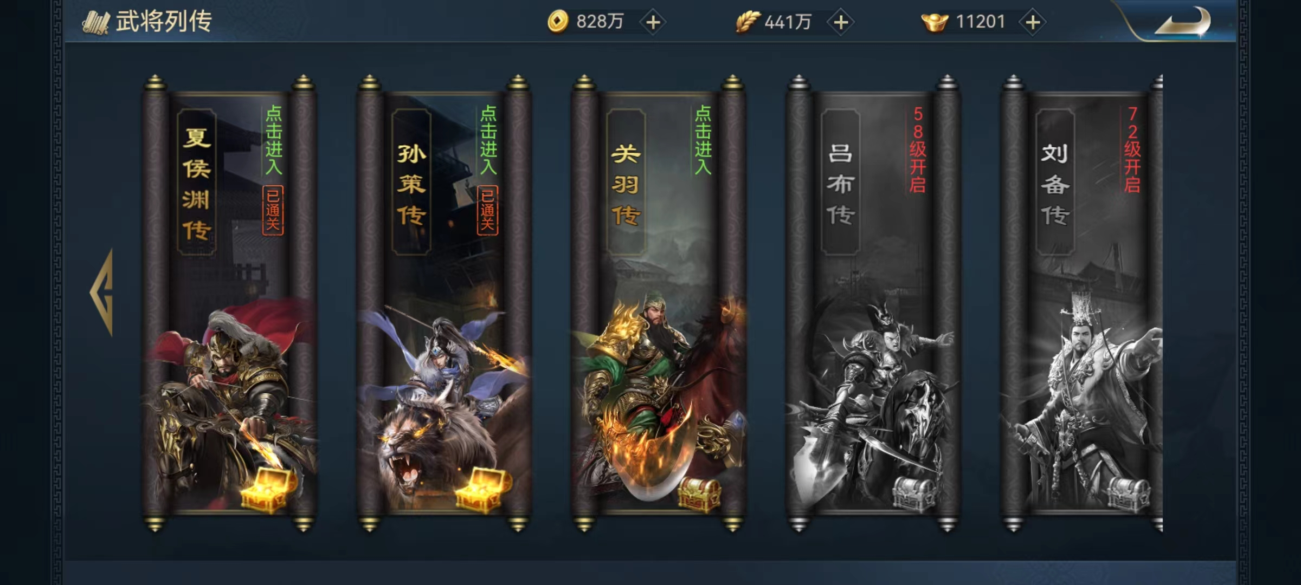Select the 孙策传 scroll title

tap(411, 183)
